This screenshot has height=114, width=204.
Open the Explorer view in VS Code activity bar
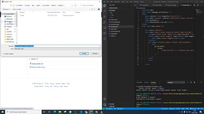coord(105,6)
